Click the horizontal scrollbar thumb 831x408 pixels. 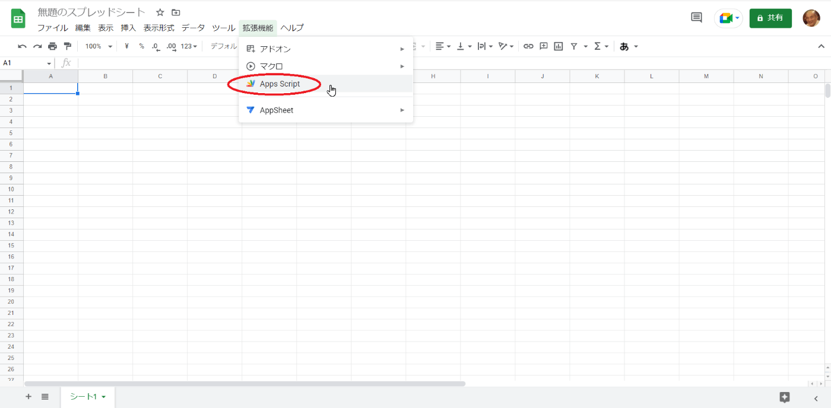tap(245, 384)
